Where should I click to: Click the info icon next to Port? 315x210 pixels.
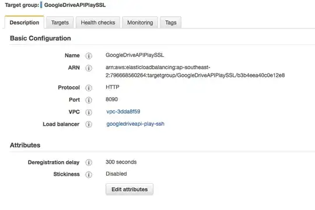pos(89,100)
